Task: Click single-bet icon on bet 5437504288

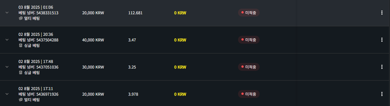Action: click(x=20, y=45)
